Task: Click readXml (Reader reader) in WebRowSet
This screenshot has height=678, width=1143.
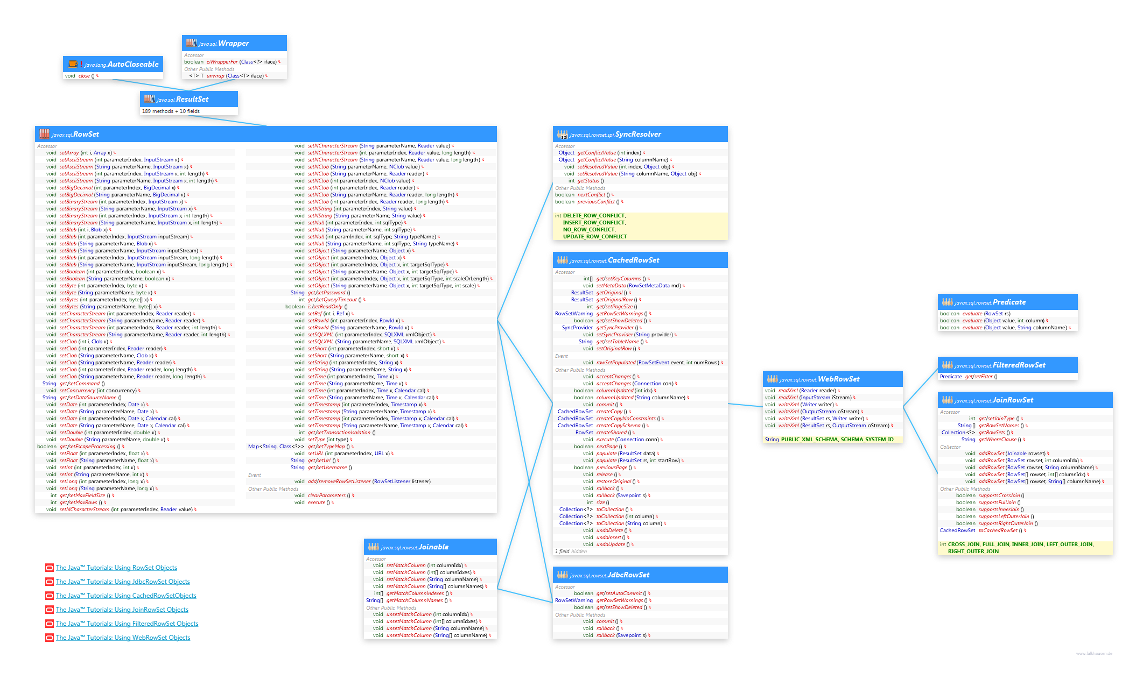Action: point(807,391)
